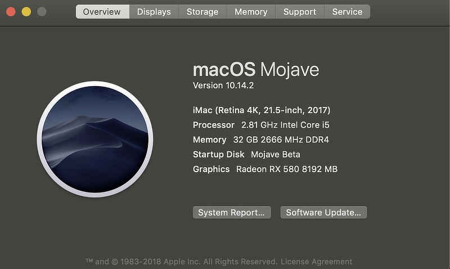Viewport: 450px width, 269px height.
Task: Click the Memory 32 GB DDR4 line
Action: click(261, 140)
